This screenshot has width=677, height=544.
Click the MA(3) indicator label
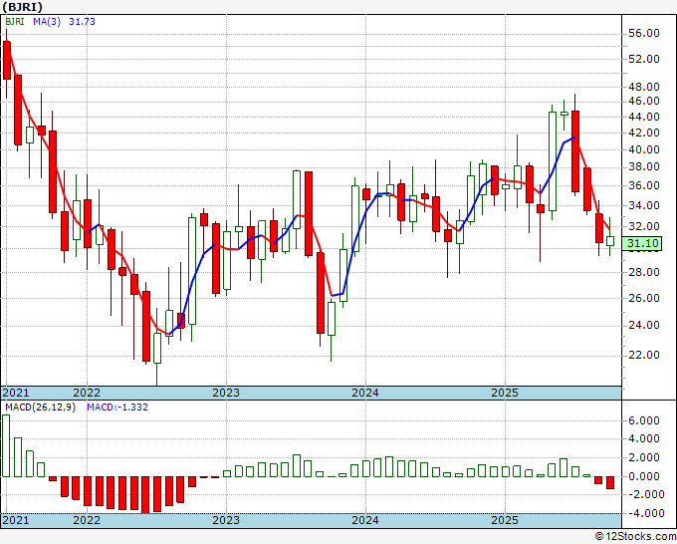pyautogui.click(x=47, y=21)
